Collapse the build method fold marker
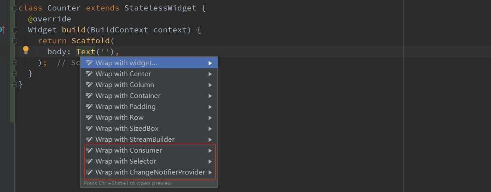Image resolution: width=491 pixels, height=192 pixels. (15, 30)
